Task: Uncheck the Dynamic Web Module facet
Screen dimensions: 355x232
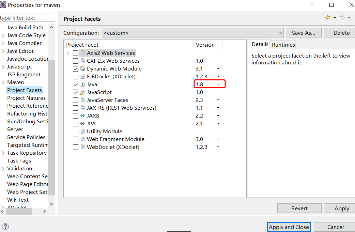Action: (x=76, y=69)
